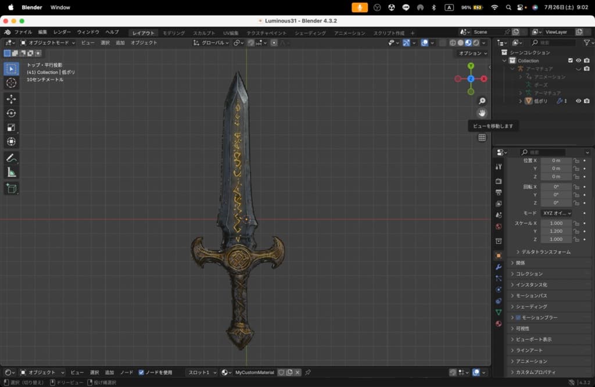Click the オプション button in viewport

click(x=472, y=53)
